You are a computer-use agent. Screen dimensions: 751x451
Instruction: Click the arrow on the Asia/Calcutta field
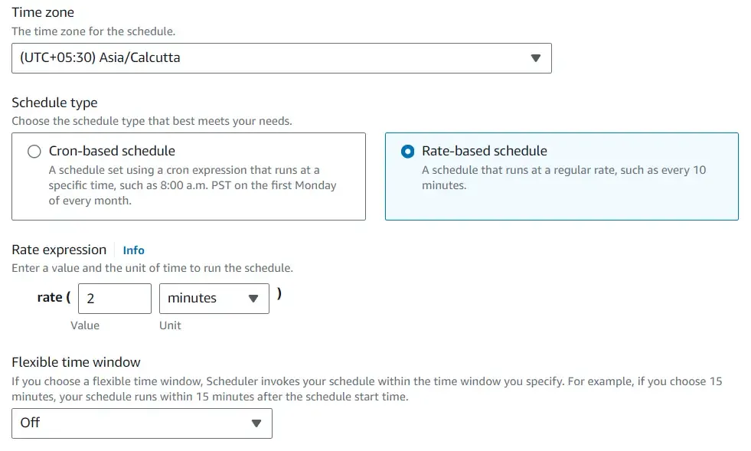(x=534, y=57)
